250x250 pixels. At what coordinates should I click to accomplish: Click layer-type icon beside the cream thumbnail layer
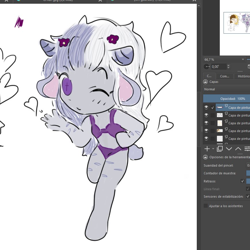click(226, 121)
